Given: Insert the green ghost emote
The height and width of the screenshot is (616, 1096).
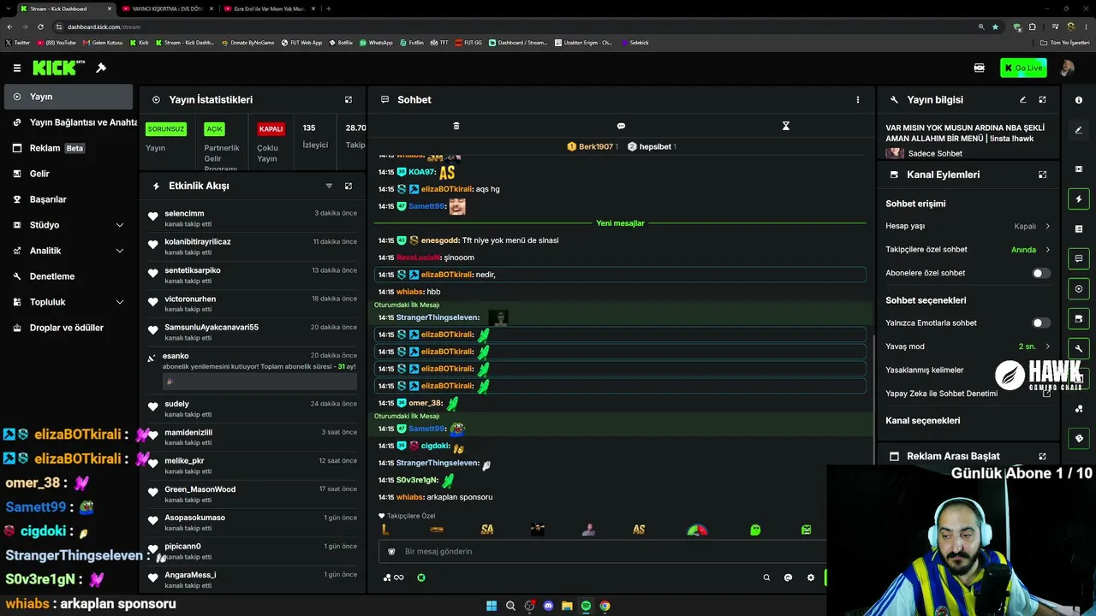Looking at the screenshot, I should pyautogui.click(x=755, y=530).
